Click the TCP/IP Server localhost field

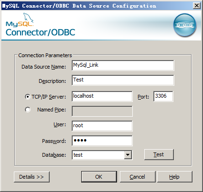pos(102,96)
